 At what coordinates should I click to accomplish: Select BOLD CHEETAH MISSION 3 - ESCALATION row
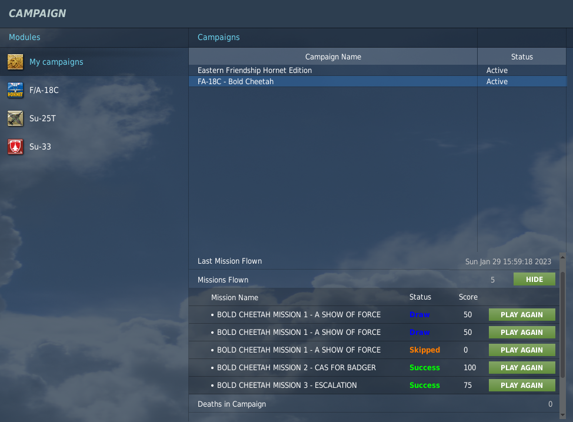[x=374, y=386]
